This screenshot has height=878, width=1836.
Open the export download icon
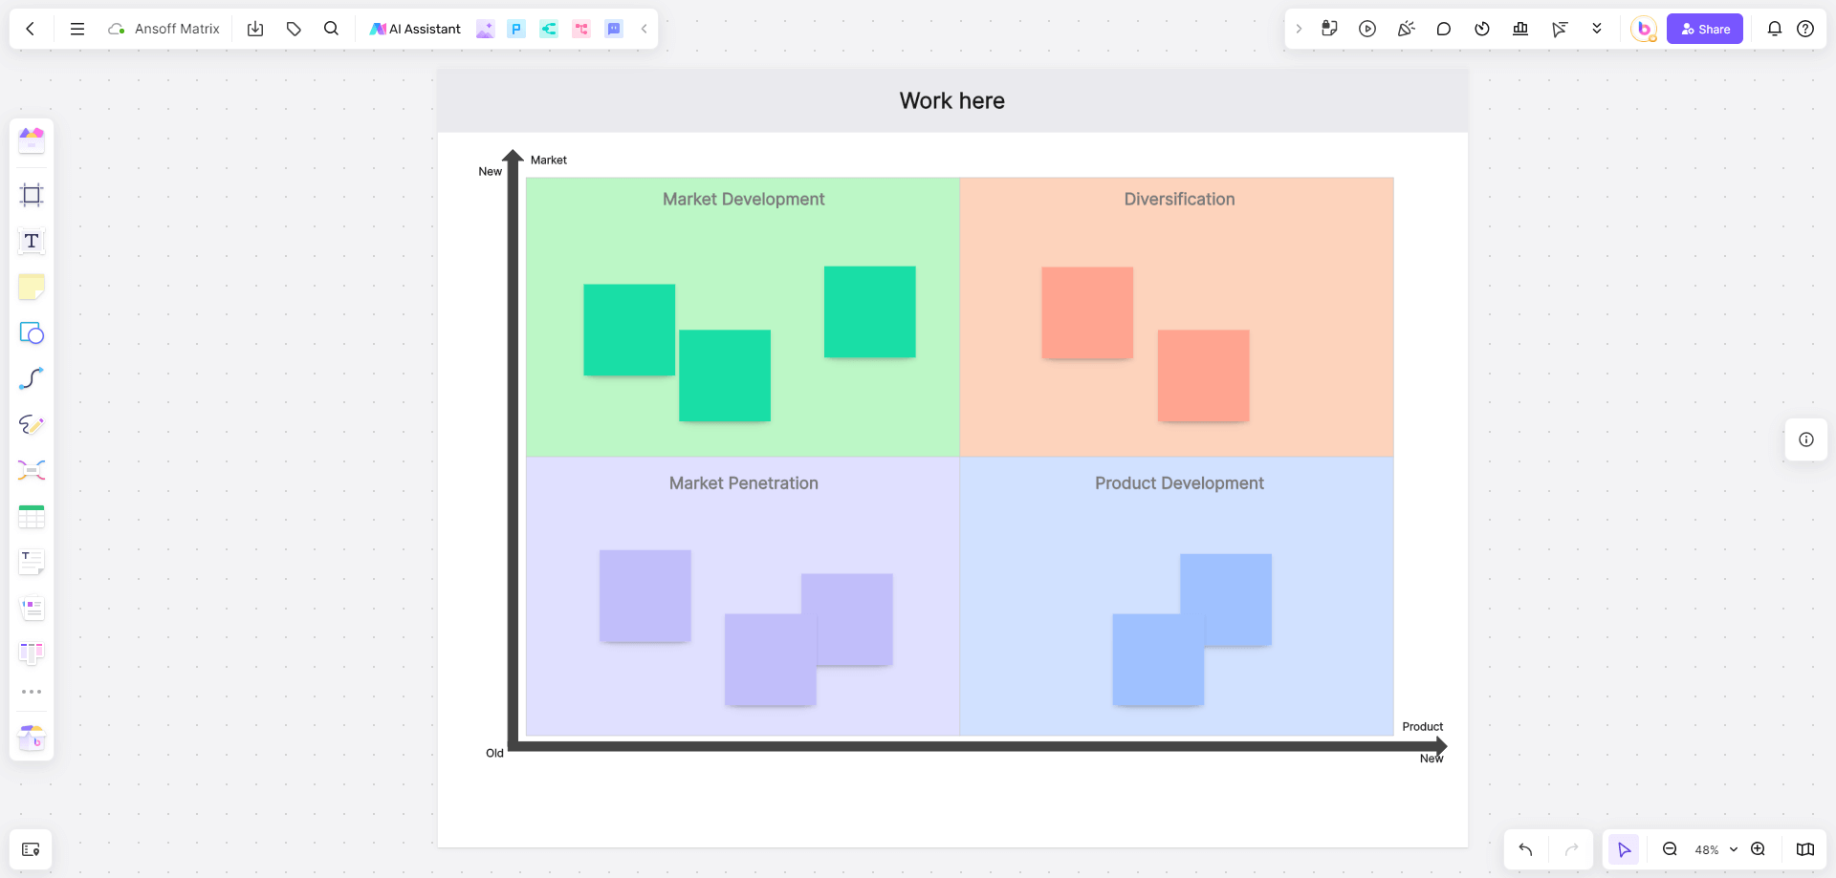tap(255, 29)
